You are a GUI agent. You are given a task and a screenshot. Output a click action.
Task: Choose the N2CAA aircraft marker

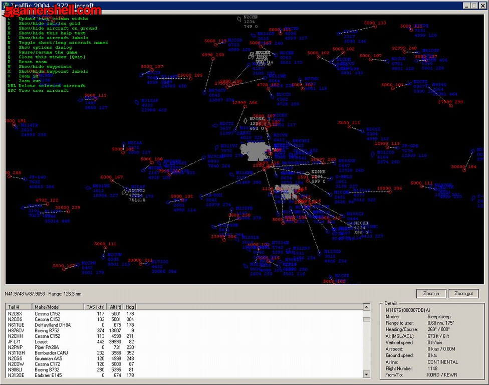124,144
